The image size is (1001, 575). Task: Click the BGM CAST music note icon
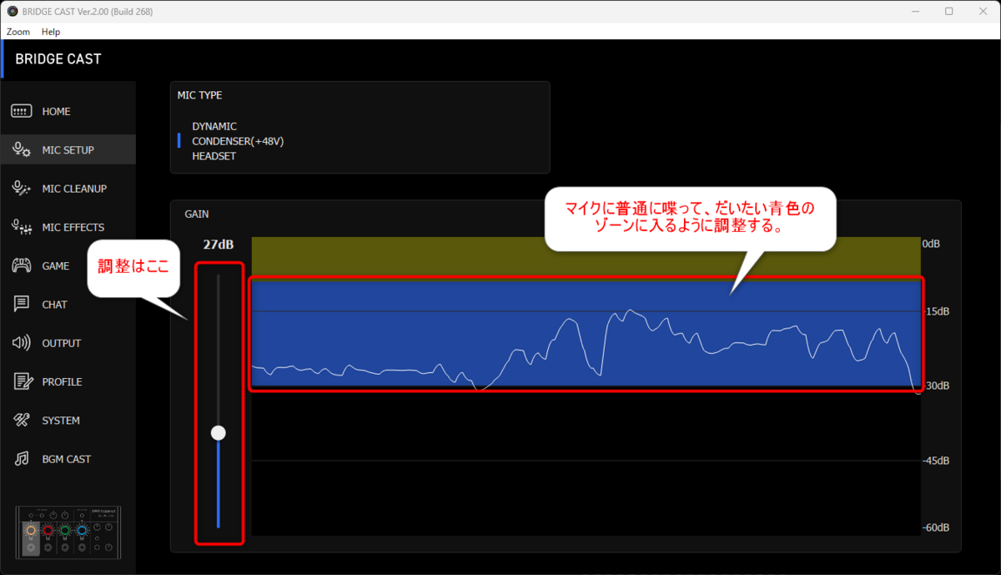click(22, 459)
